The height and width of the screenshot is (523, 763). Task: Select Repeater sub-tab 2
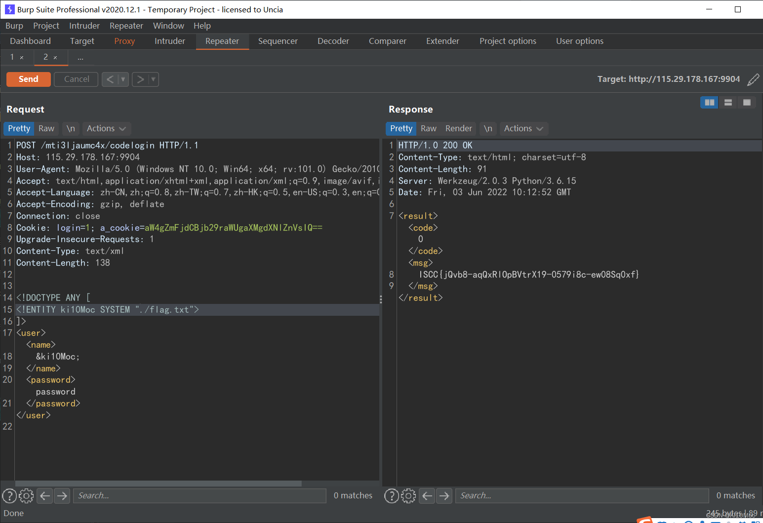[45, 57]
